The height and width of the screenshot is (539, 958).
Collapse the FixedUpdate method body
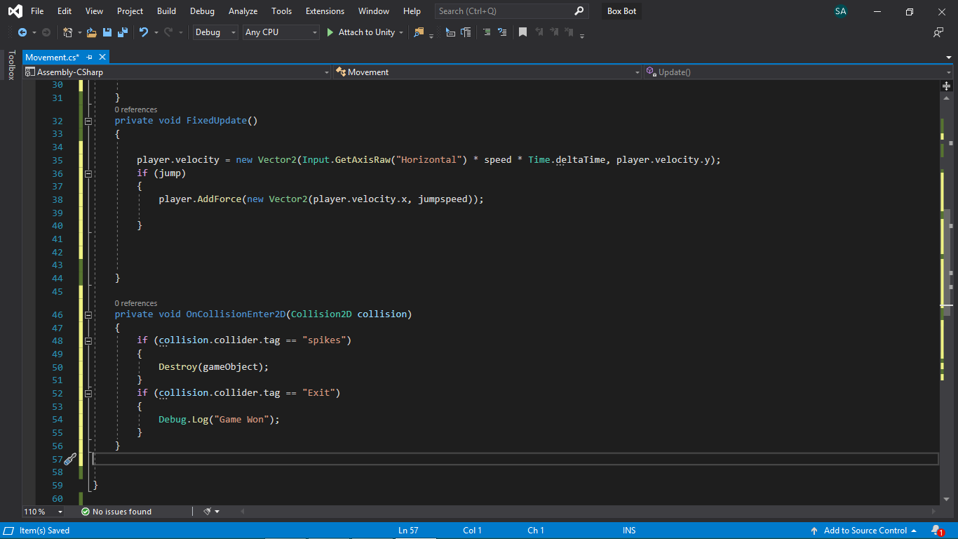point(88,121)
